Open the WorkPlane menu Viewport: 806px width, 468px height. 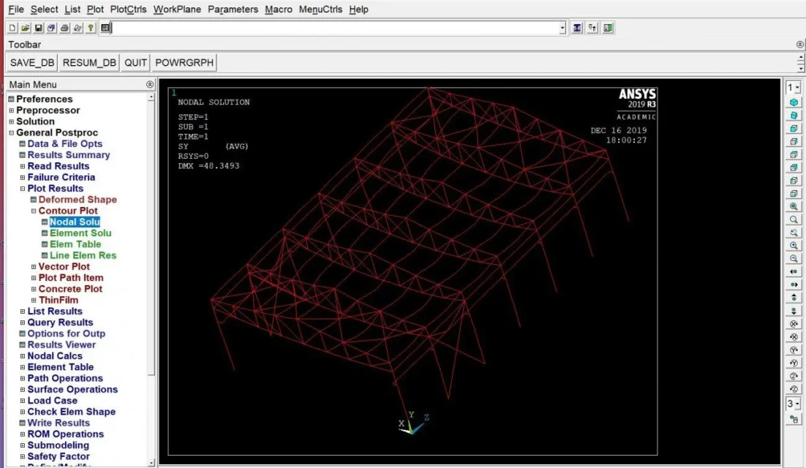pyautogui.click(x=177, y=10)
